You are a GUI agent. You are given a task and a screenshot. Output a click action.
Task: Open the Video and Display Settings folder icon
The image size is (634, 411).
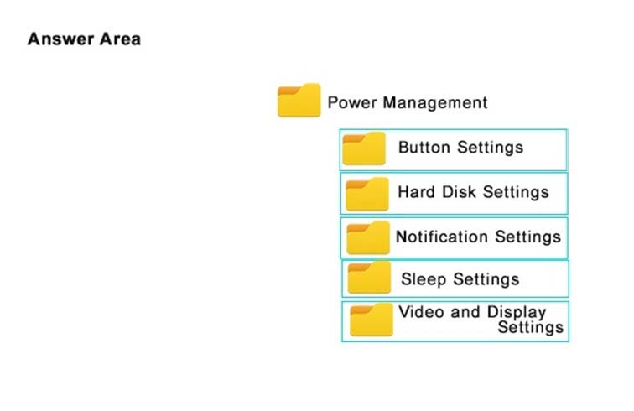coord(372,320)
